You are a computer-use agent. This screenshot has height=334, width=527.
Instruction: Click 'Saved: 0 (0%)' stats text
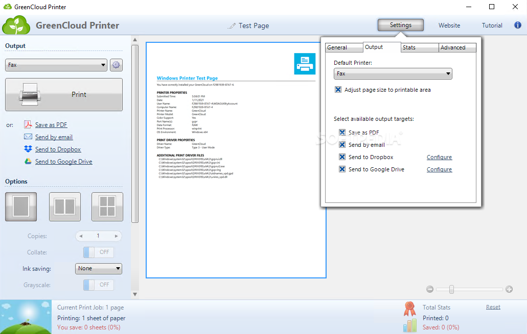(x=441, y=327)
